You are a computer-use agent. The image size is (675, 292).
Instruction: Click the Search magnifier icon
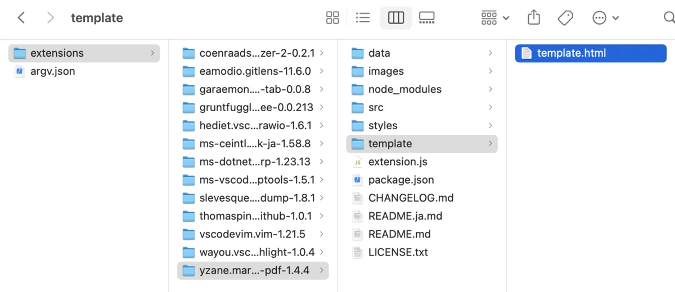point(669,18)
